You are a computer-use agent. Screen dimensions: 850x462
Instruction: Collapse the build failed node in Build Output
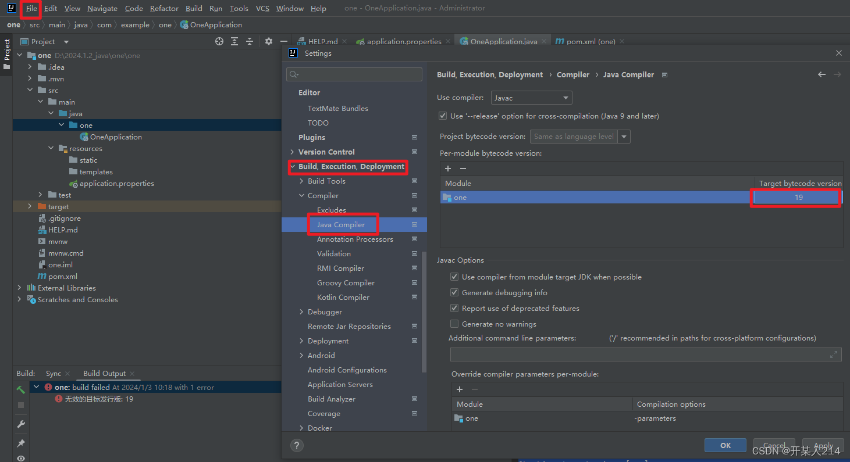tap(36, 387)
